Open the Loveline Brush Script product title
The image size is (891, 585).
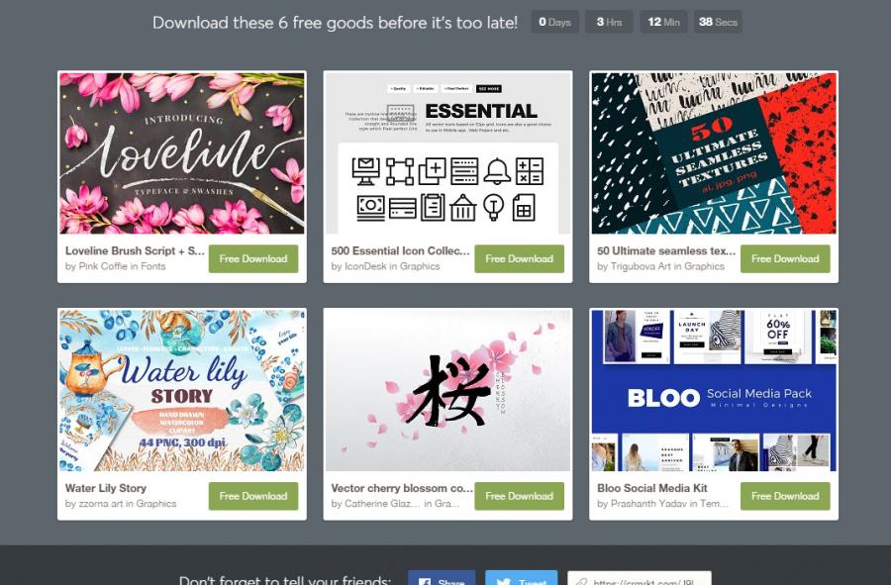click(135, 250)
